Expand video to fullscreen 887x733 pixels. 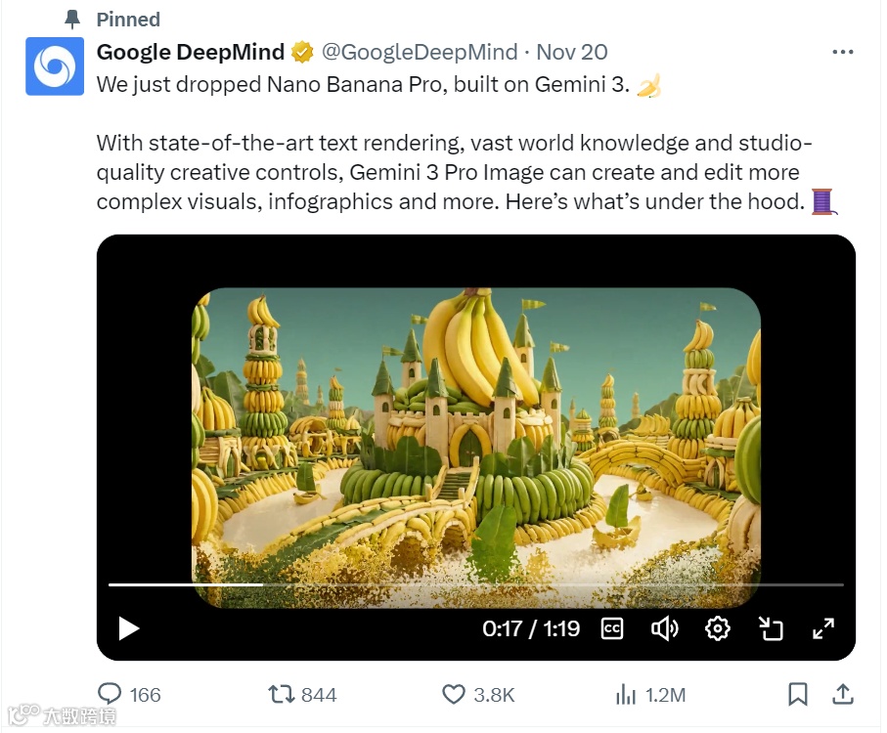[823, 628]
